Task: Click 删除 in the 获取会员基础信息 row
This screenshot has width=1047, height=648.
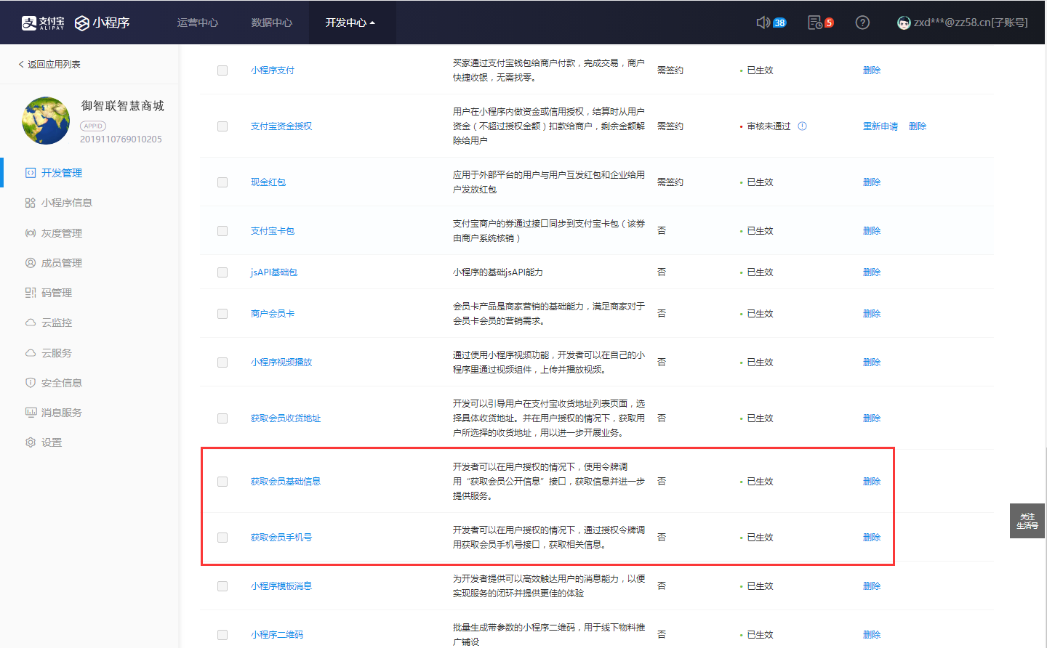Action: (x=871, y=482)
